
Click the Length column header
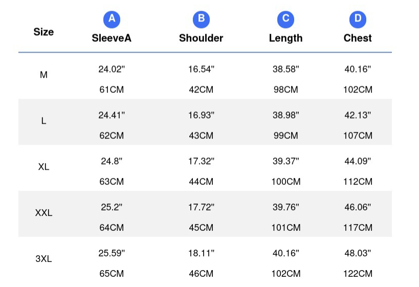tap(285, 38)
